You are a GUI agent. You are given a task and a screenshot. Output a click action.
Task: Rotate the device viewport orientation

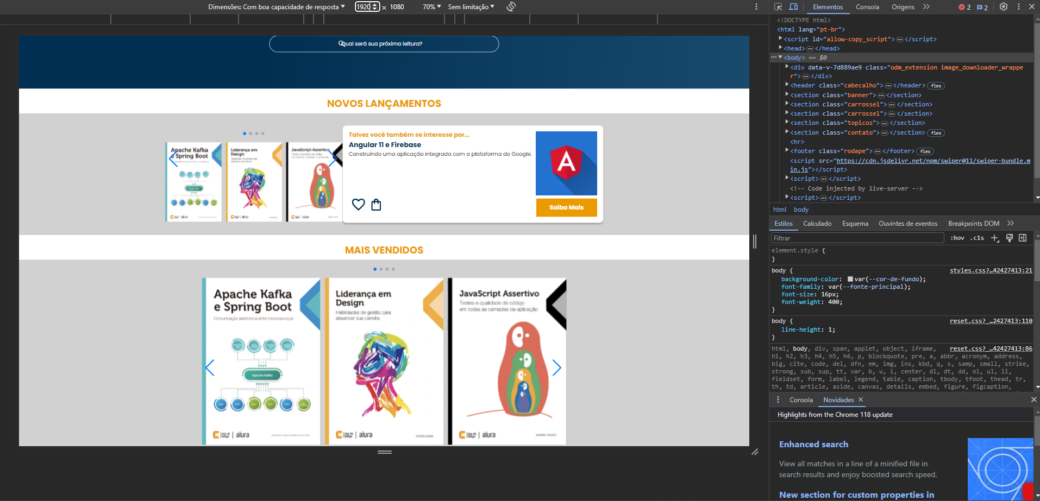511,7
